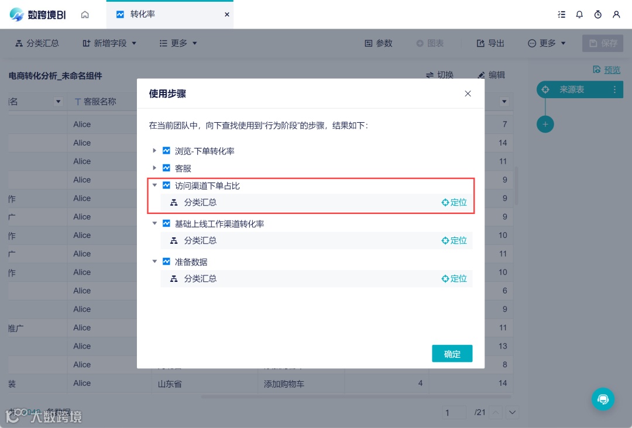Click the 预览 preview link

click(x=612, y=69)
